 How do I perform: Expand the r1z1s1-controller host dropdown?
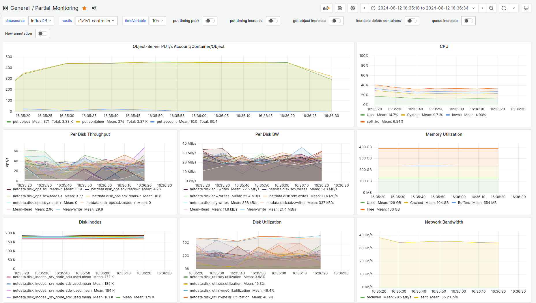(96, 21)
